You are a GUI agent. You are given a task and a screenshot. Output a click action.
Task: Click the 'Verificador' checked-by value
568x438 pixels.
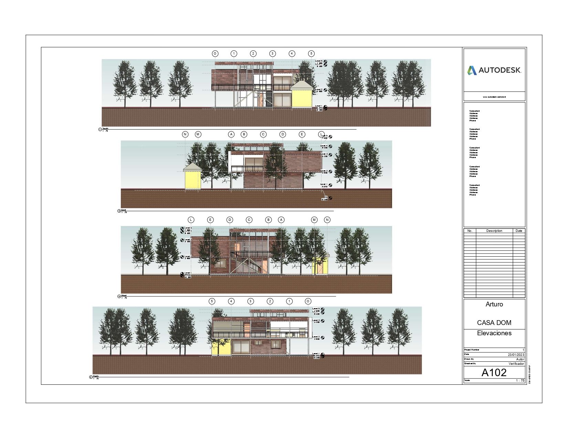coord(516,364)
